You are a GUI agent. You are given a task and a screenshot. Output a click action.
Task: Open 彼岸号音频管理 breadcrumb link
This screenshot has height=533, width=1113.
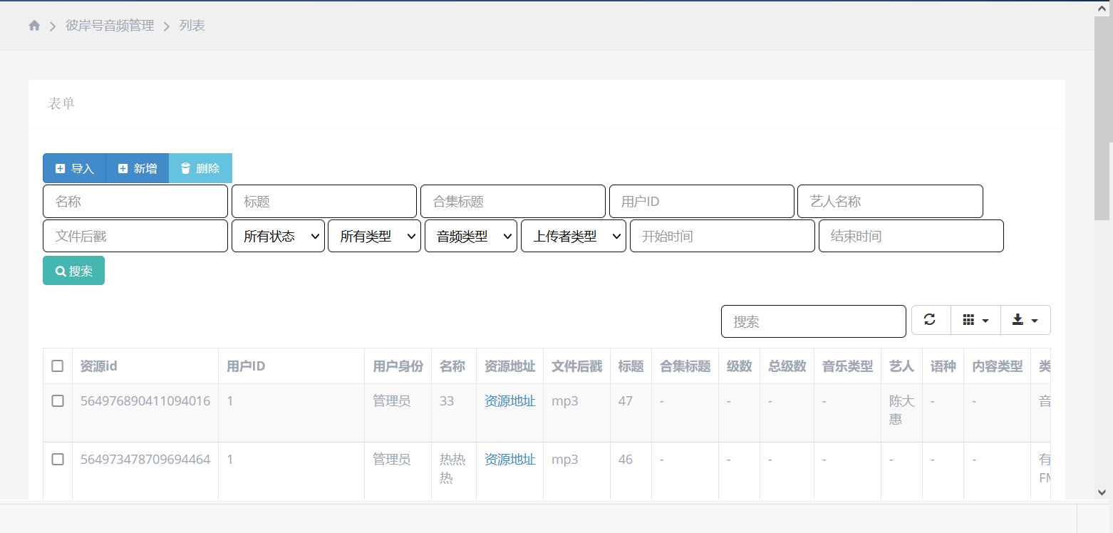[x=110, y=26]
